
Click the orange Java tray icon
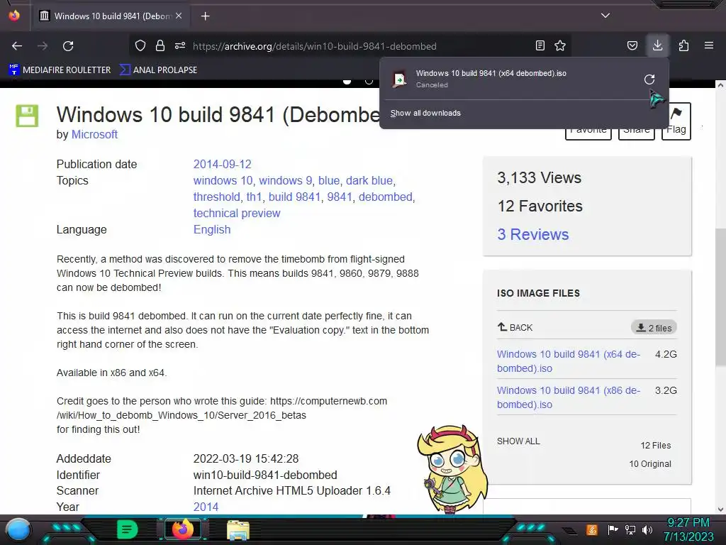[592, 529]
